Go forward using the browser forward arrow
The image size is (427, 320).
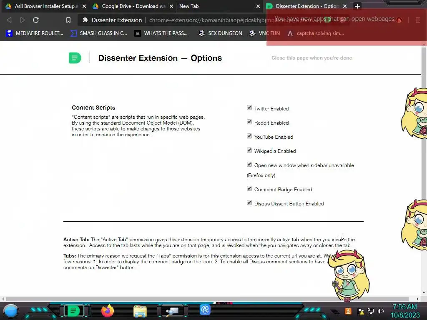pyautogui.click(x=23, y=20)
